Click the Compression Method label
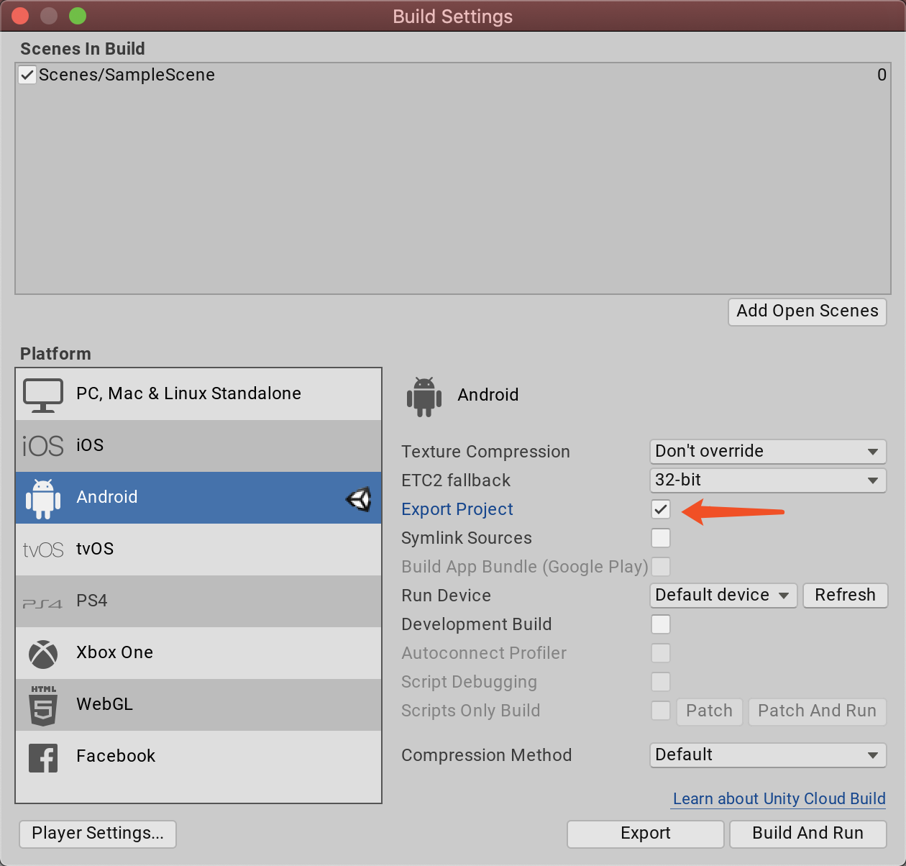906x866 pixels. pos(487,755)
